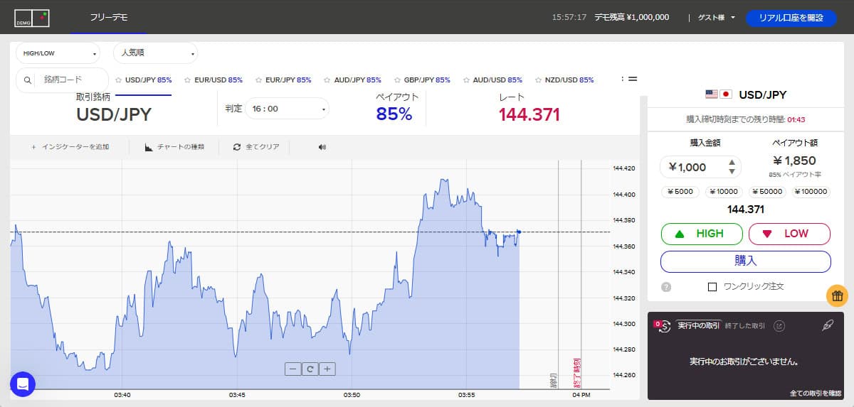Click the DEMO logo icon
The width and height of the screenshot is (854, 407).
click(x=32, y=18)
